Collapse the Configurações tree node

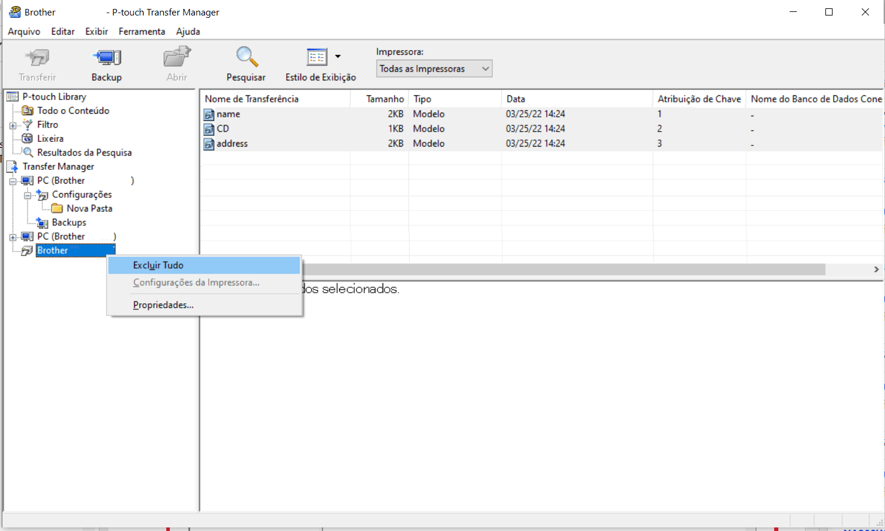click(27, 195)
